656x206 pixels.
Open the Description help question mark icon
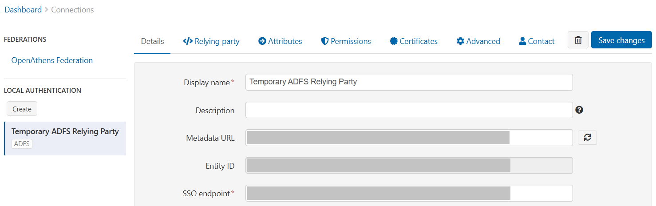tap(579, 110)
